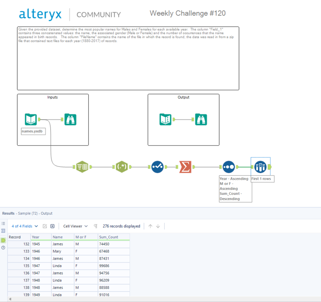This screenshot has height=302, width=321.
Task: Toggle the show whitespace paragraph icon
Action: [95, 226]
